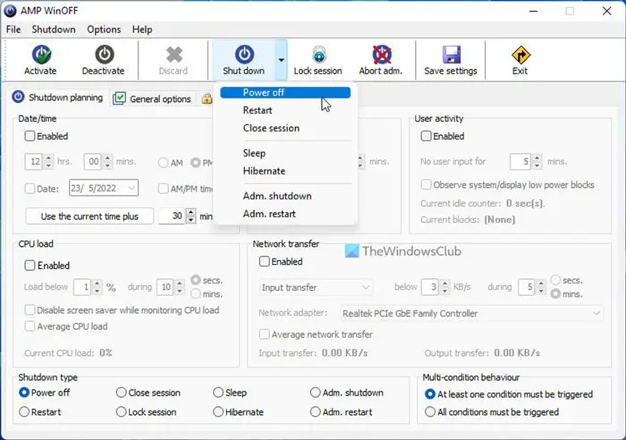Toggle the Date checkbox
The image size is (626, 440).
click(x=30, y=189)
